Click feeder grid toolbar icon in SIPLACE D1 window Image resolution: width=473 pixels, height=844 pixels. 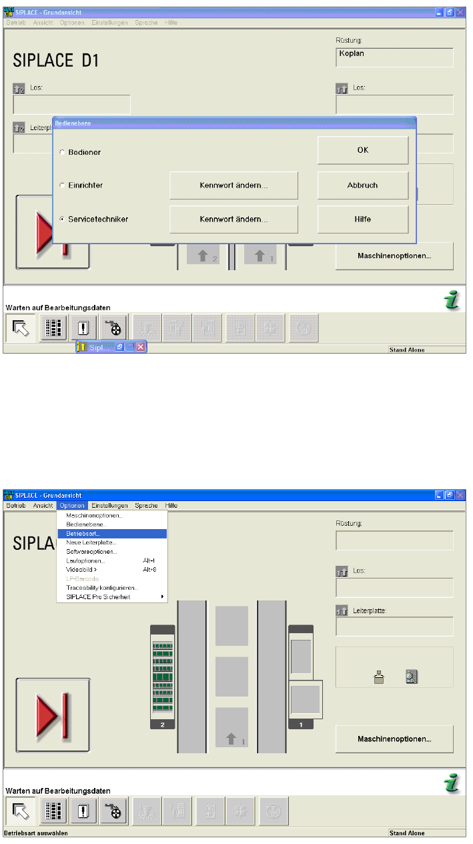pos(53,328)
